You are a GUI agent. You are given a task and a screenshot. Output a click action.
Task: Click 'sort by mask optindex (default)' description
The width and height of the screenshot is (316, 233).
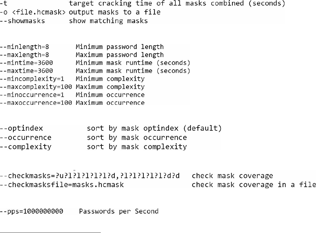[154, 128]
